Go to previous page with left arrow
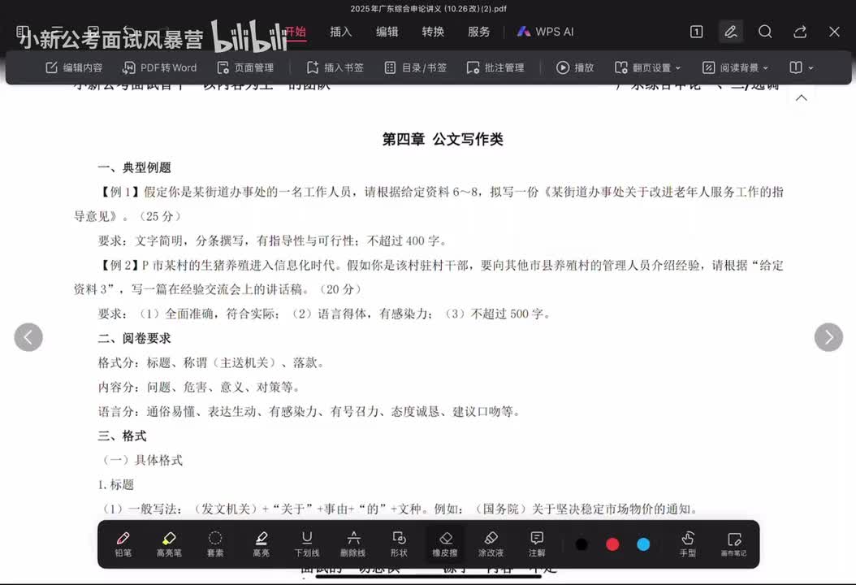 tap(28, 337)
